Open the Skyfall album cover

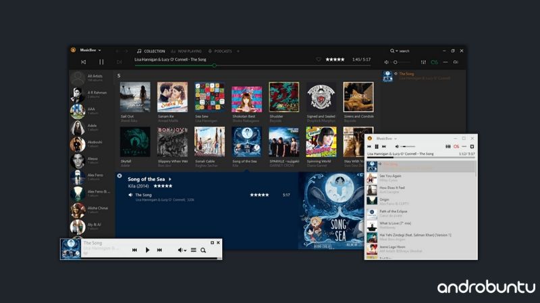pos(135,142)
